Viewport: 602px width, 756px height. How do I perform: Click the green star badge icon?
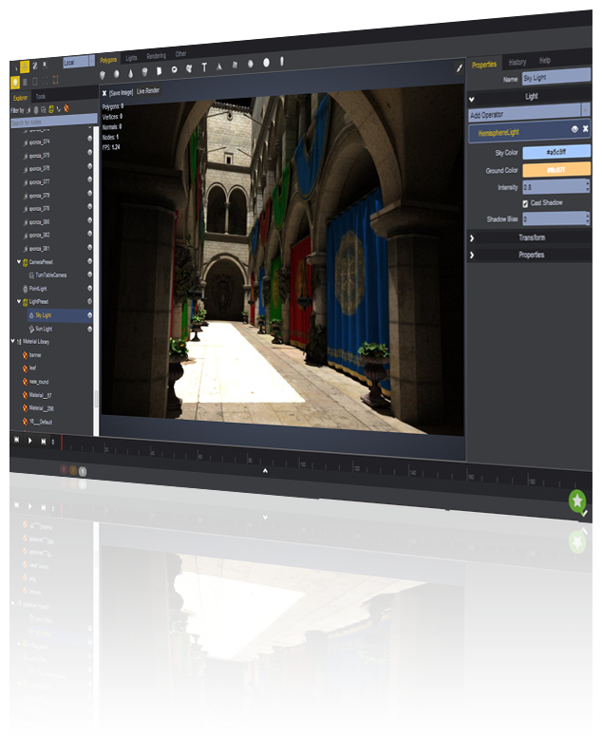click(576, 501)
